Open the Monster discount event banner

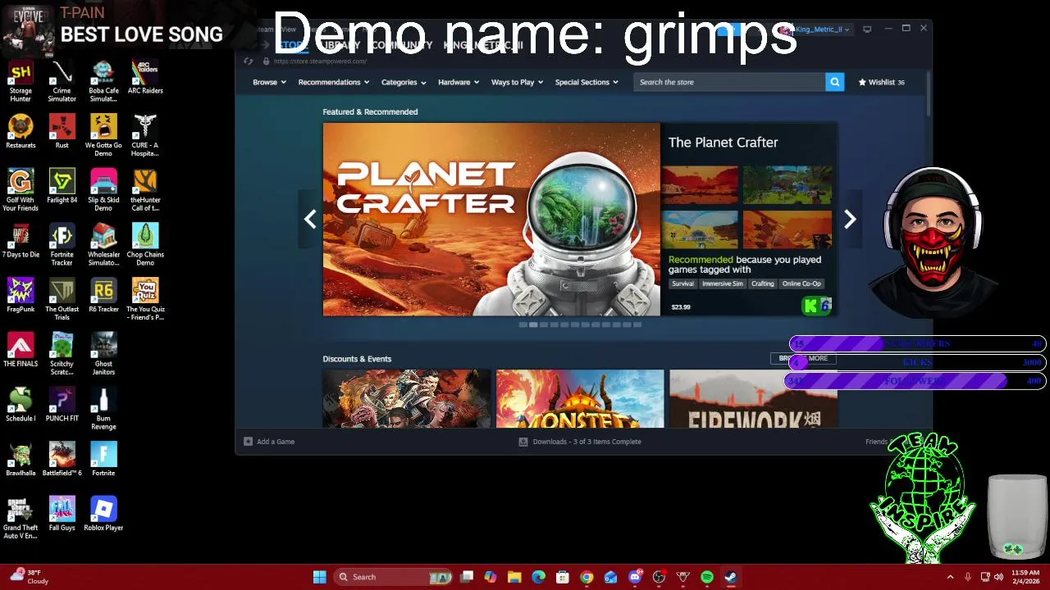tap(580, 399)
